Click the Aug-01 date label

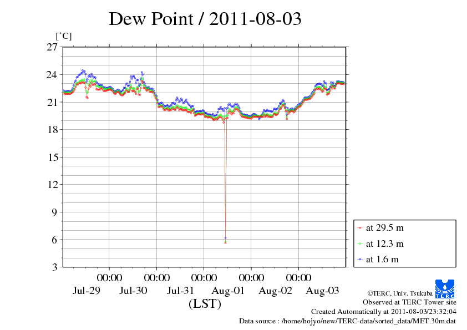[x=228, y=291]
